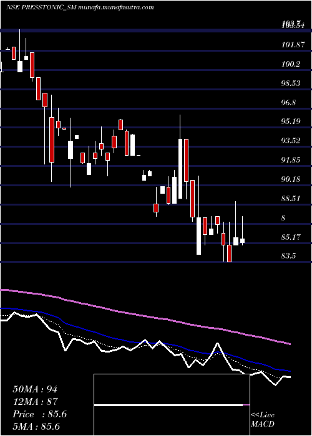Click the 5MA : 85.6 indicator text
Screen dimensions: 312x436
(x=37, y=426)
